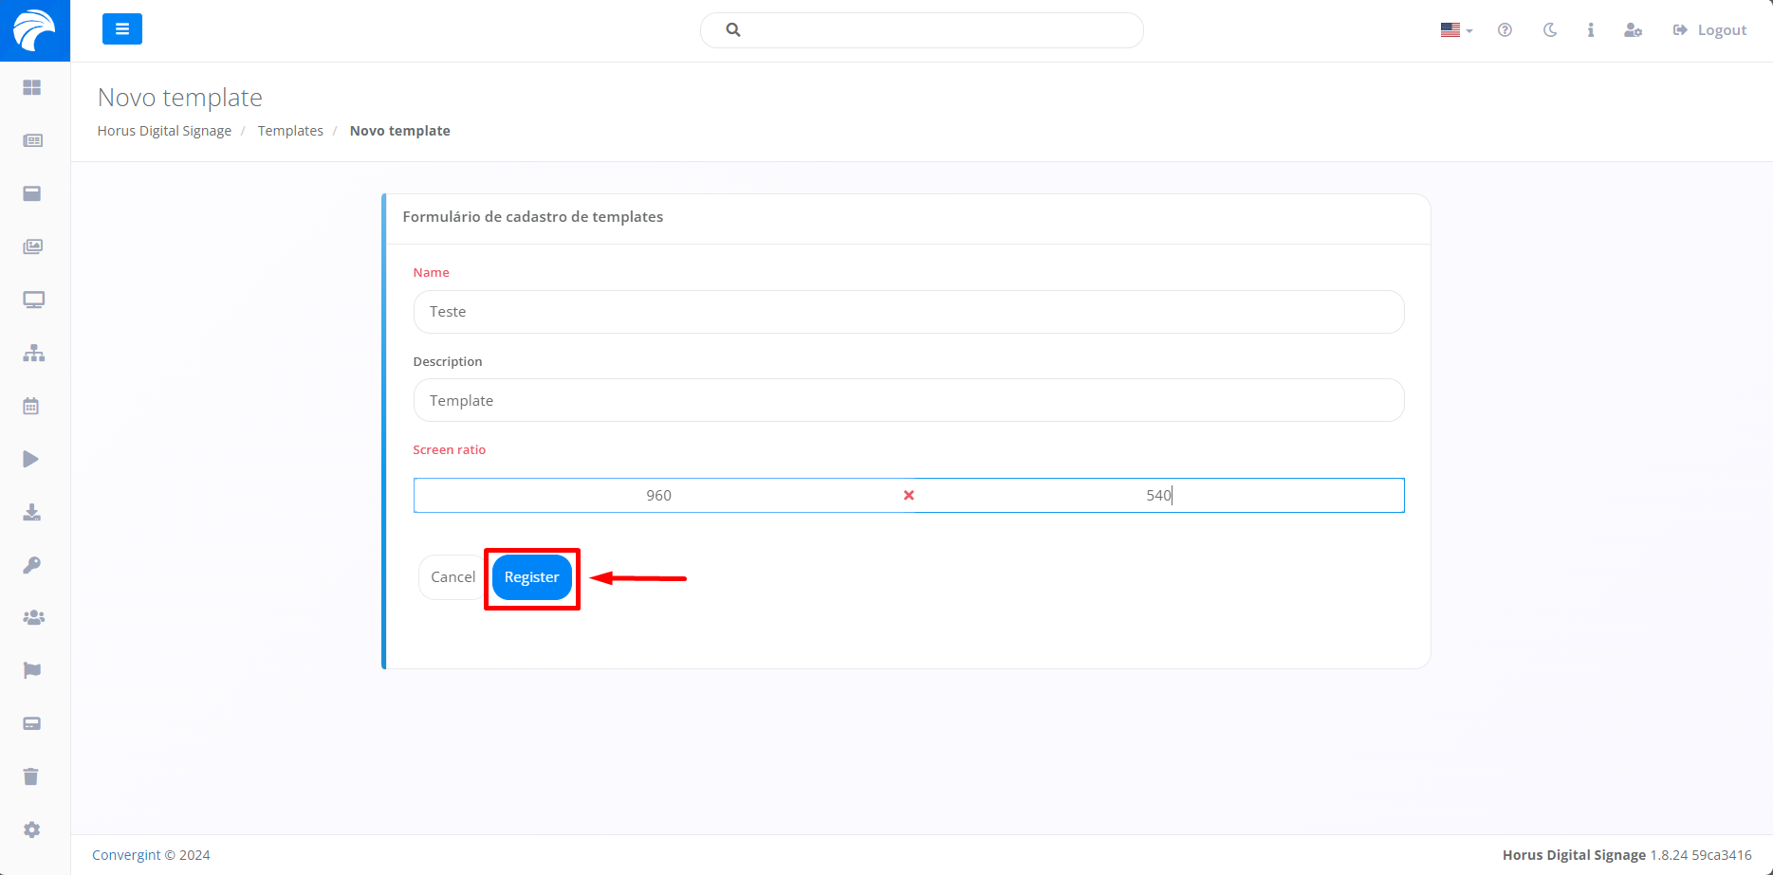Open the language flag dropdown

pos(1455,30)
